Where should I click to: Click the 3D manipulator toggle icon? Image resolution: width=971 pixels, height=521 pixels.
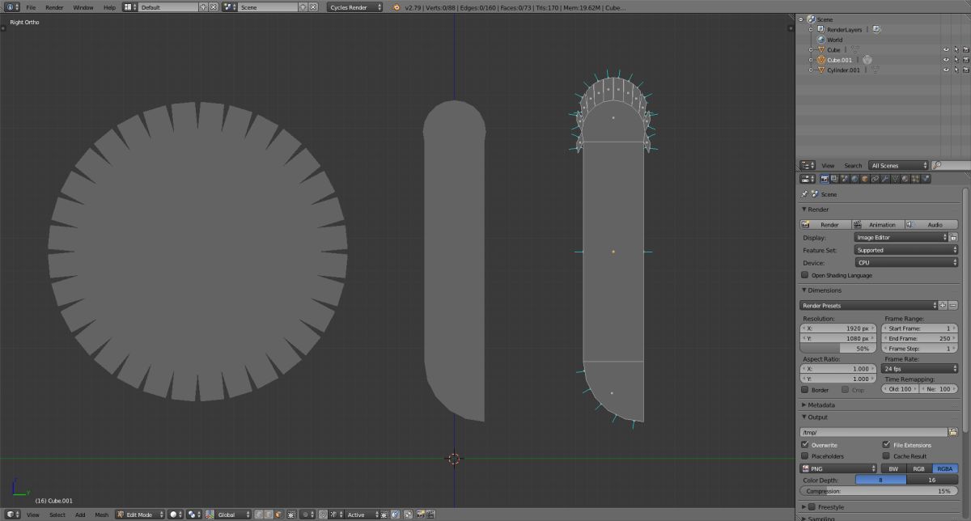(x=209, y=515)
